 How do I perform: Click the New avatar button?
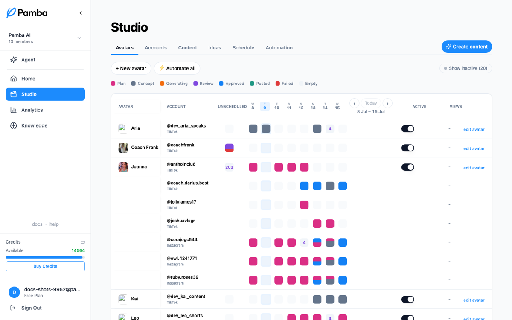pyautogui.click(x=131, y=68)
